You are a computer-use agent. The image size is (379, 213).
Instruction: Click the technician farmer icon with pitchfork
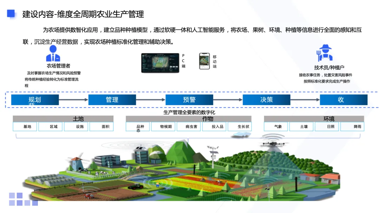[325, 53]
